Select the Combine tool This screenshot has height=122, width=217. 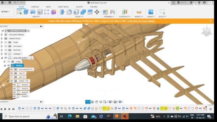point(83,12)
